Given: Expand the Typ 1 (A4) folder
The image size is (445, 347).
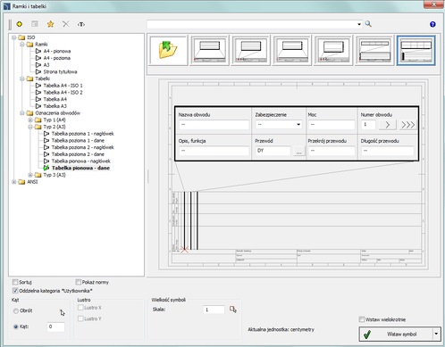Looking at the screenshot, I should [30, 120].
